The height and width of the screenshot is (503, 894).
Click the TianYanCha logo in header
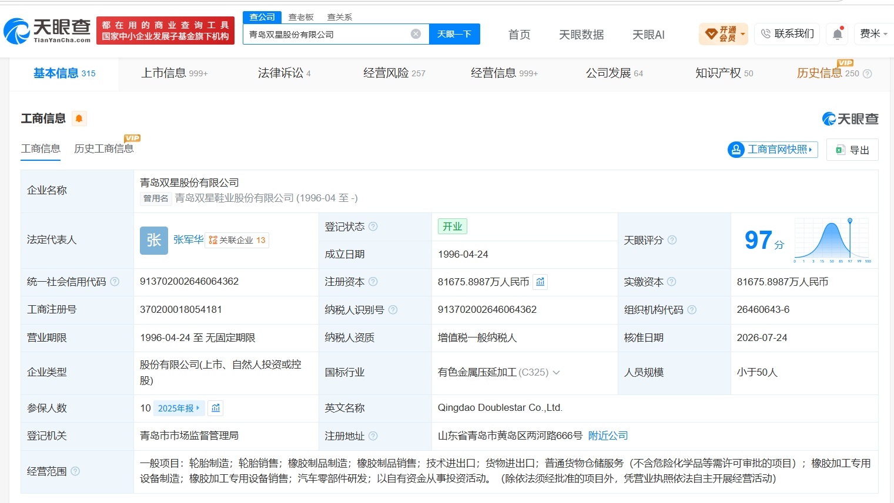click(47, 30)
